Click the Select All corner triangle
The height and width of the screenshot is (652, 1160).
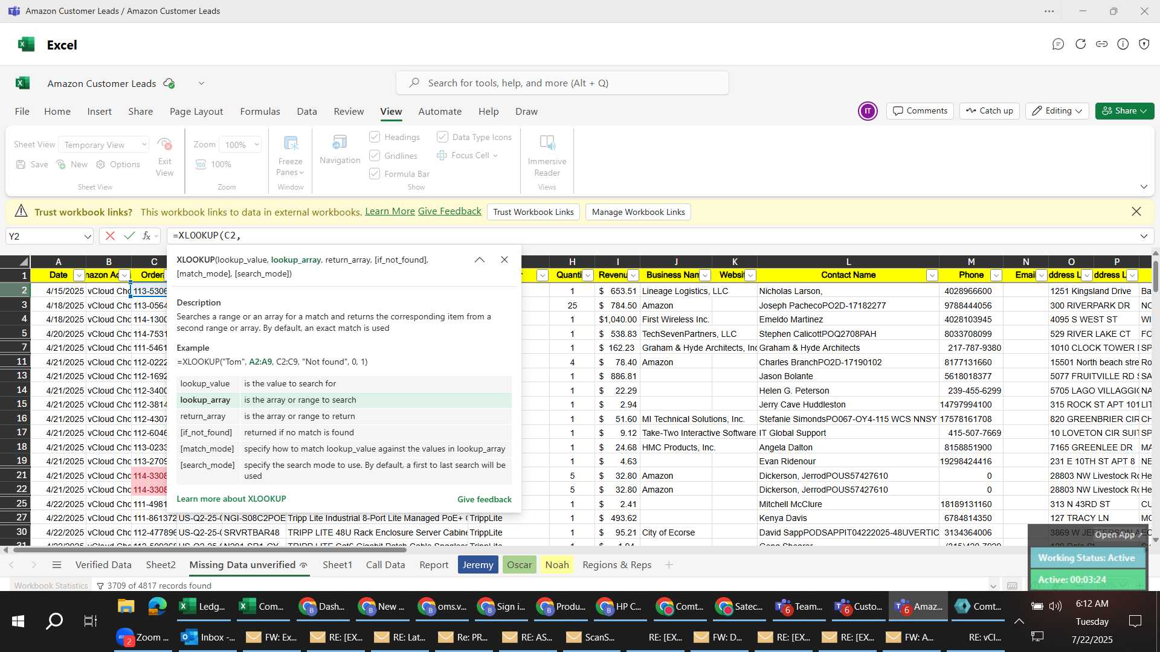(x=23, y=261)
